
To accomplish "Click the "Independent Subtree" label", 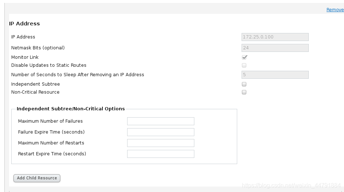I will click(36, 84).
